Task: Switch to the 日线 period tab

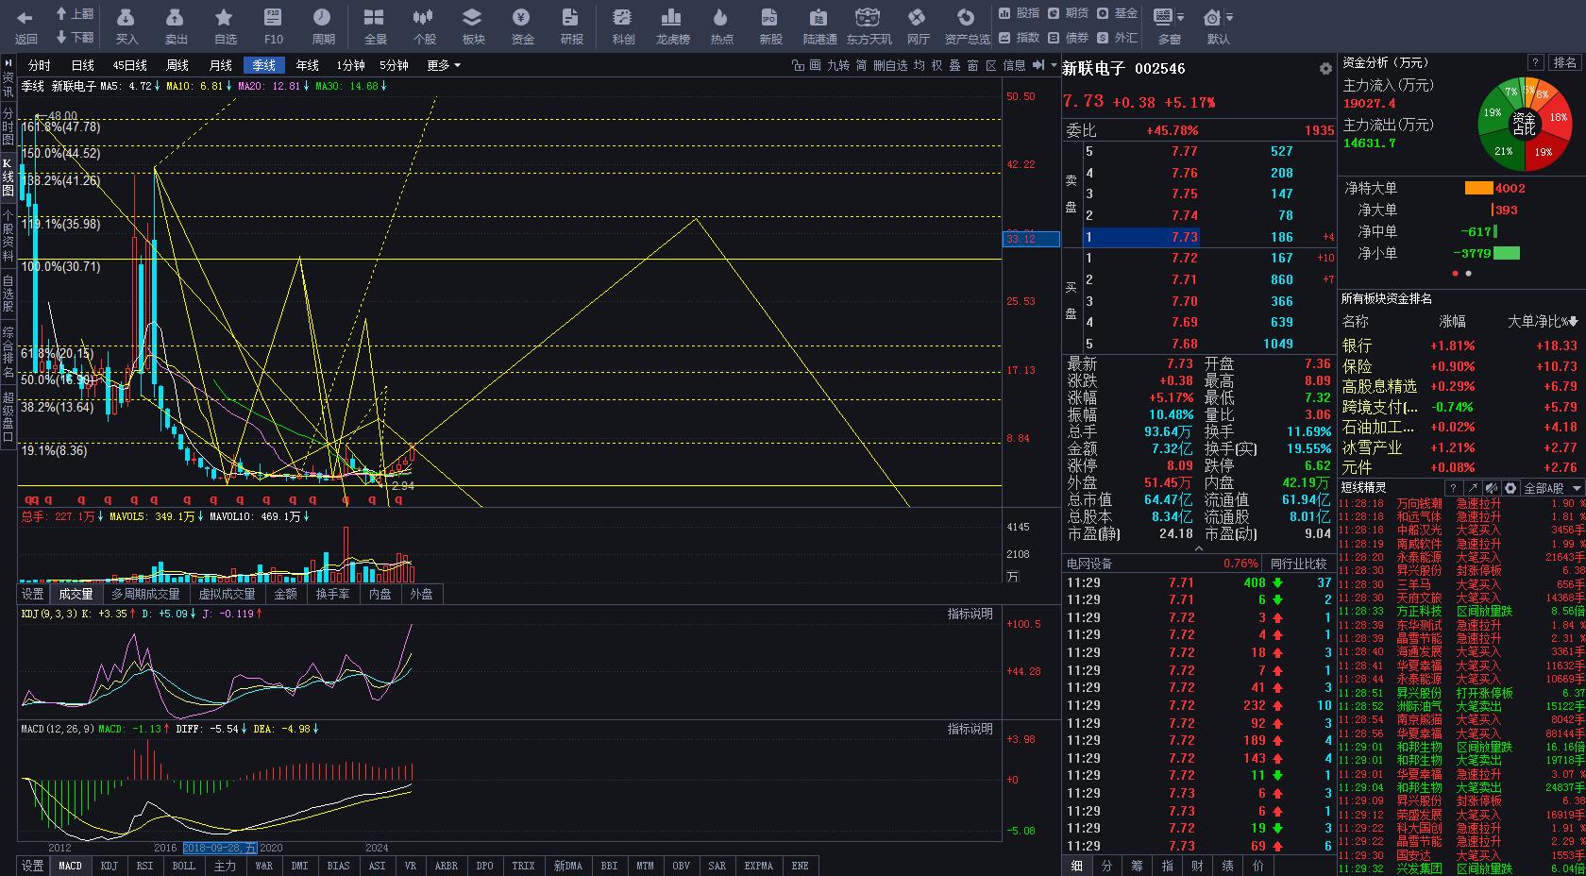Action: [x=82, y=65]
